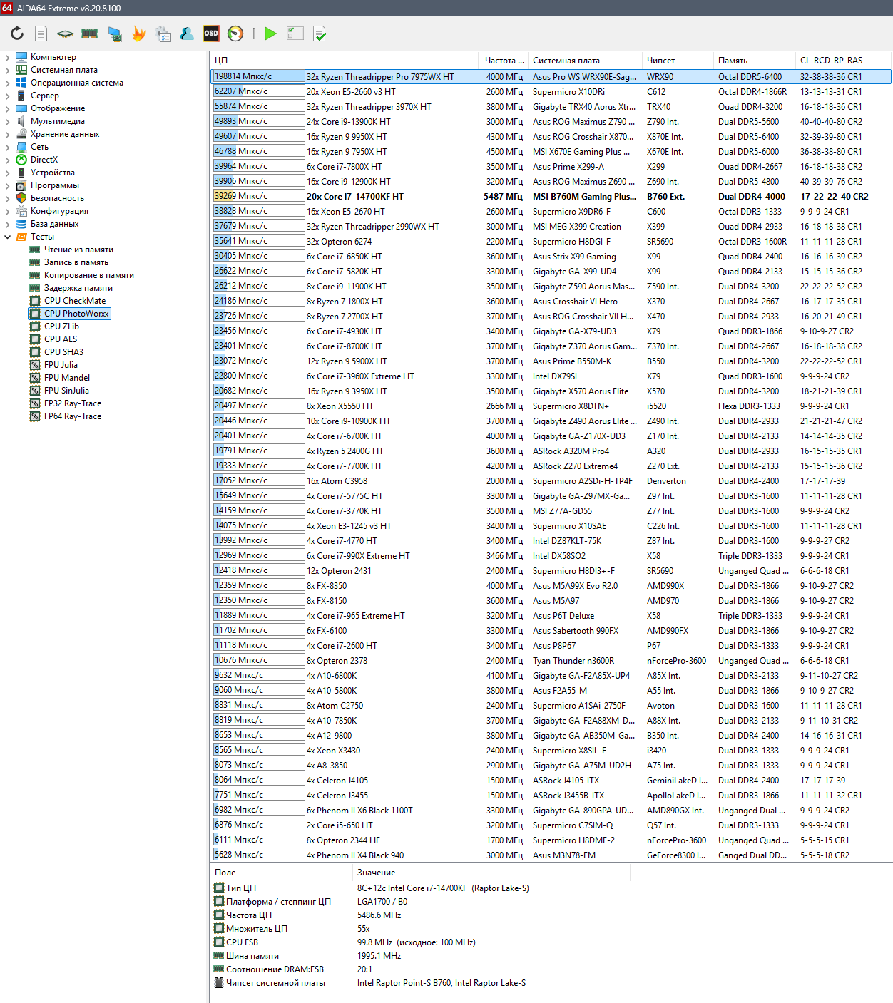Select the 20x Core i7-14700KF HT row
The image size is (893, 1003).
click(551, 197)
